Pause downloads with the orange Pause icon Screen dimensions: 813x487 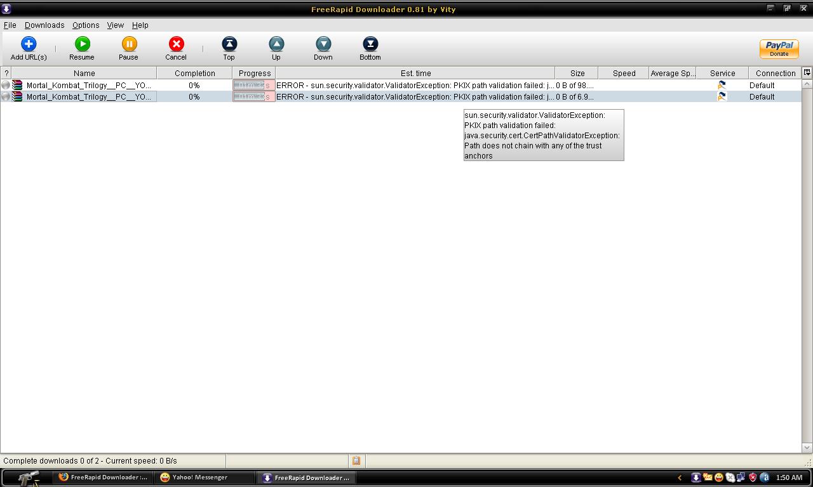click(129, 44)
